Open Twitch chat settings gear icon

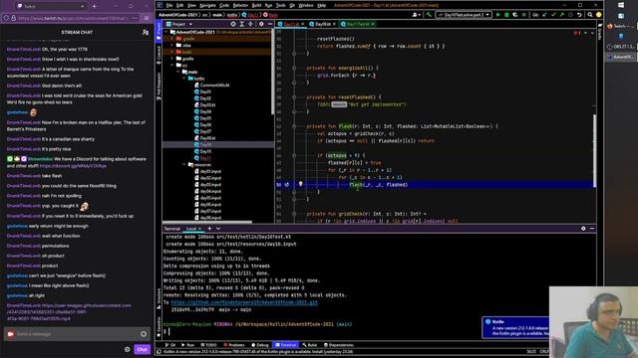pos(128,349)
